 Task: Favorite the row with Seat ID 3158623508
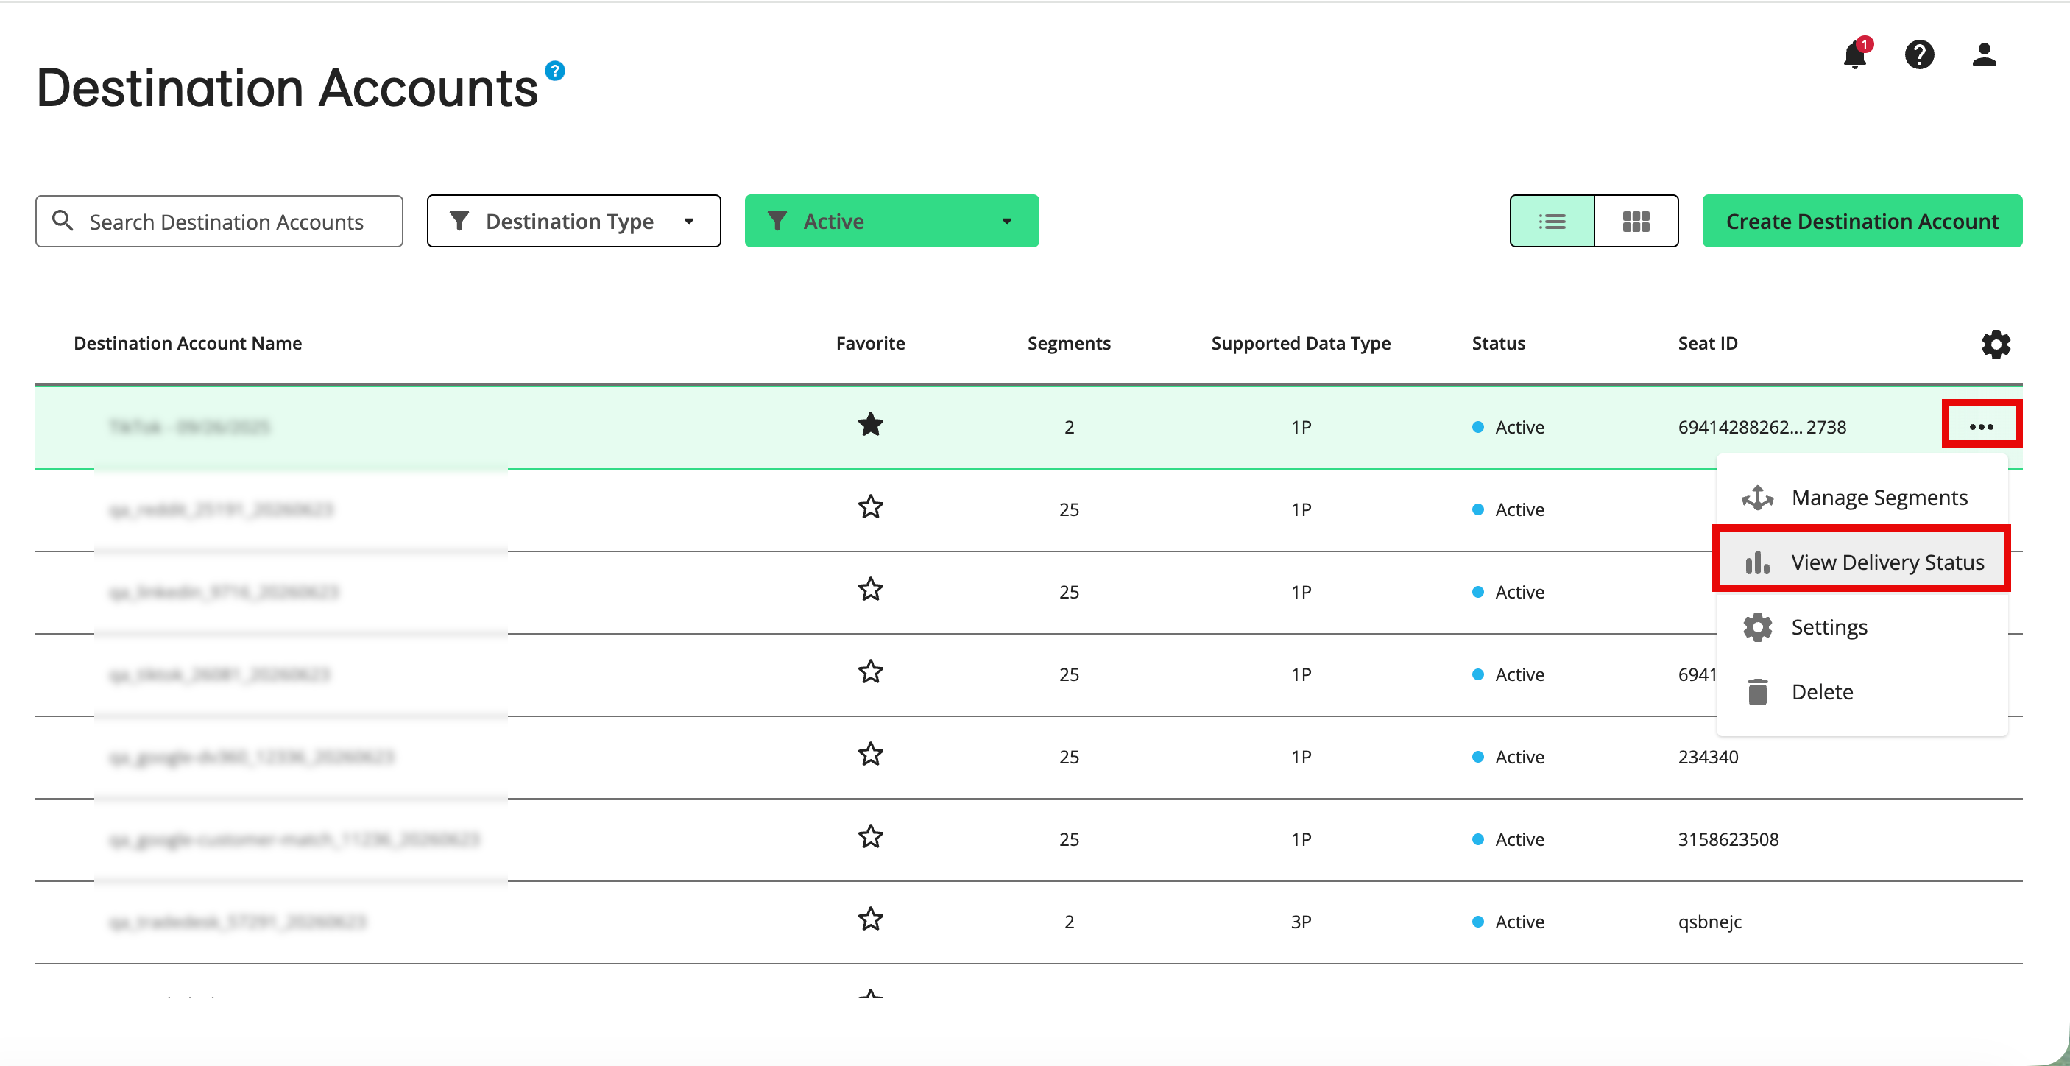click(x=870, y=837)
